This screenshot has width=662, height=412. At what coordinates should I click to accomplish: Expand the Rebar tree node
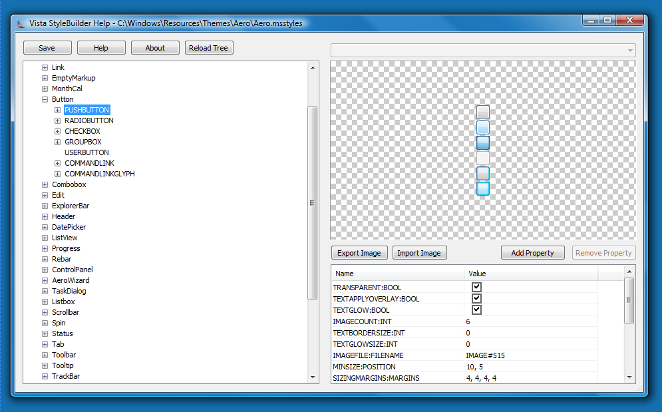click(45, 259)
